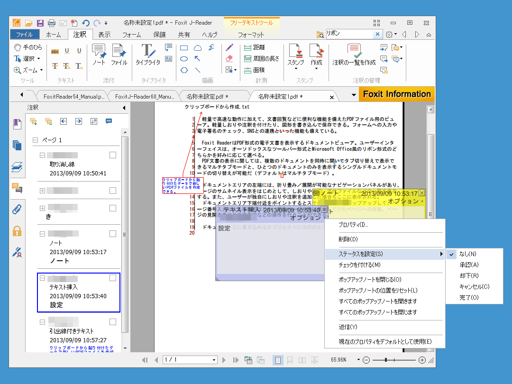Open the Attachments paperclip panel
This screenshot has height=384, width=512.
click(17, 210)
